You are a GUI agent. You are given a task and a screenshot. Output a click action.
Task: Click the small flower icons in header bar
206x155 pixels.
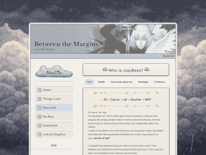(169, 56)
